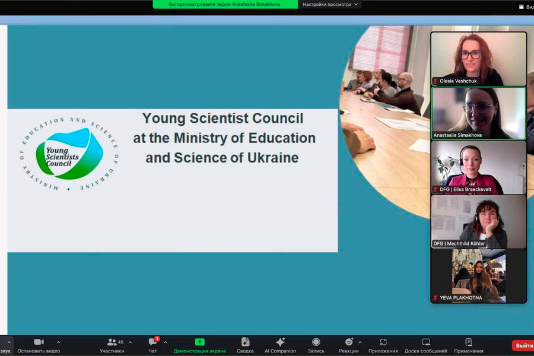Click the звук audio label
The image size is (534, 356).
click(5, 351)
